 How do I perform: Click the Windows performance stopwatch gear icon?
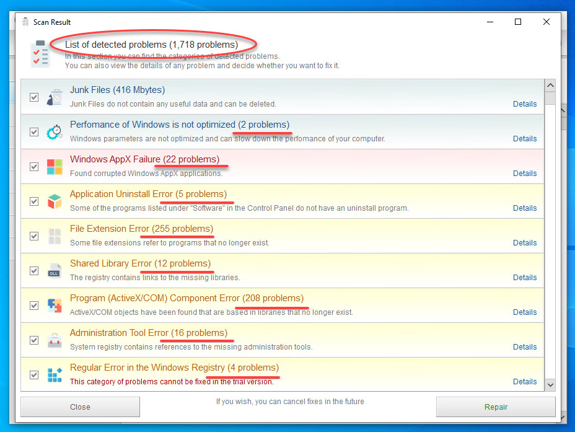pos(55,132)
